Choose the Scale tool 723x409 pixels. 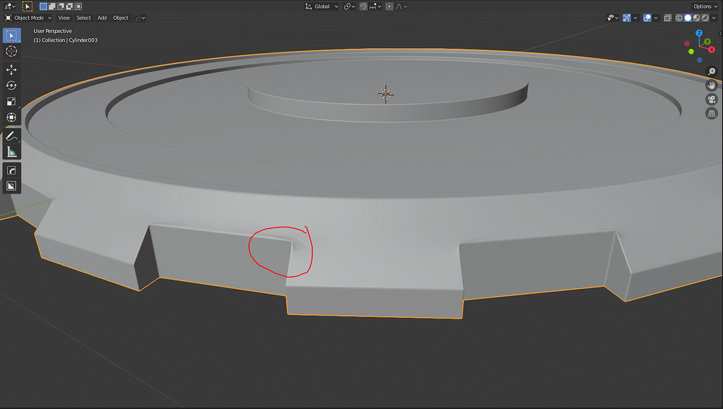[x=11, y=102]
